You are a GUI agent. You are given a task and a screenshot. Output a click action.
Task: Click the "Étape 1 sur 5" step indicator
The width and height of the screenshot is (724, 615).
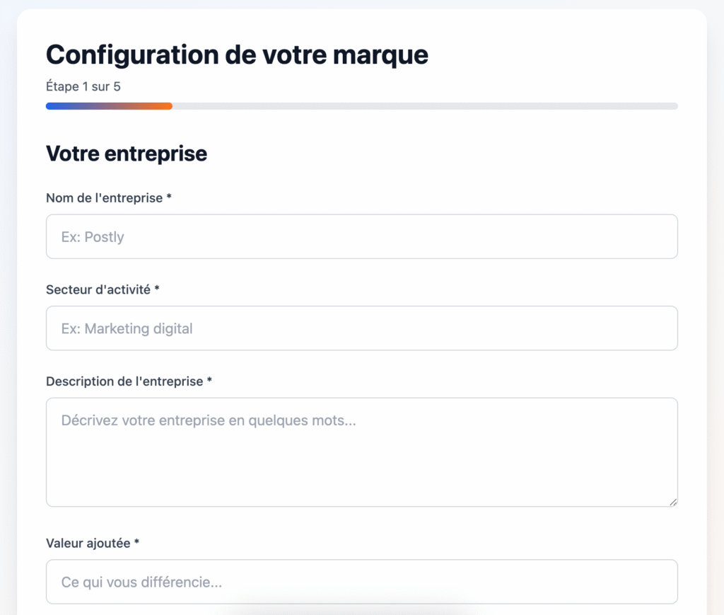[x=83, y=87]
